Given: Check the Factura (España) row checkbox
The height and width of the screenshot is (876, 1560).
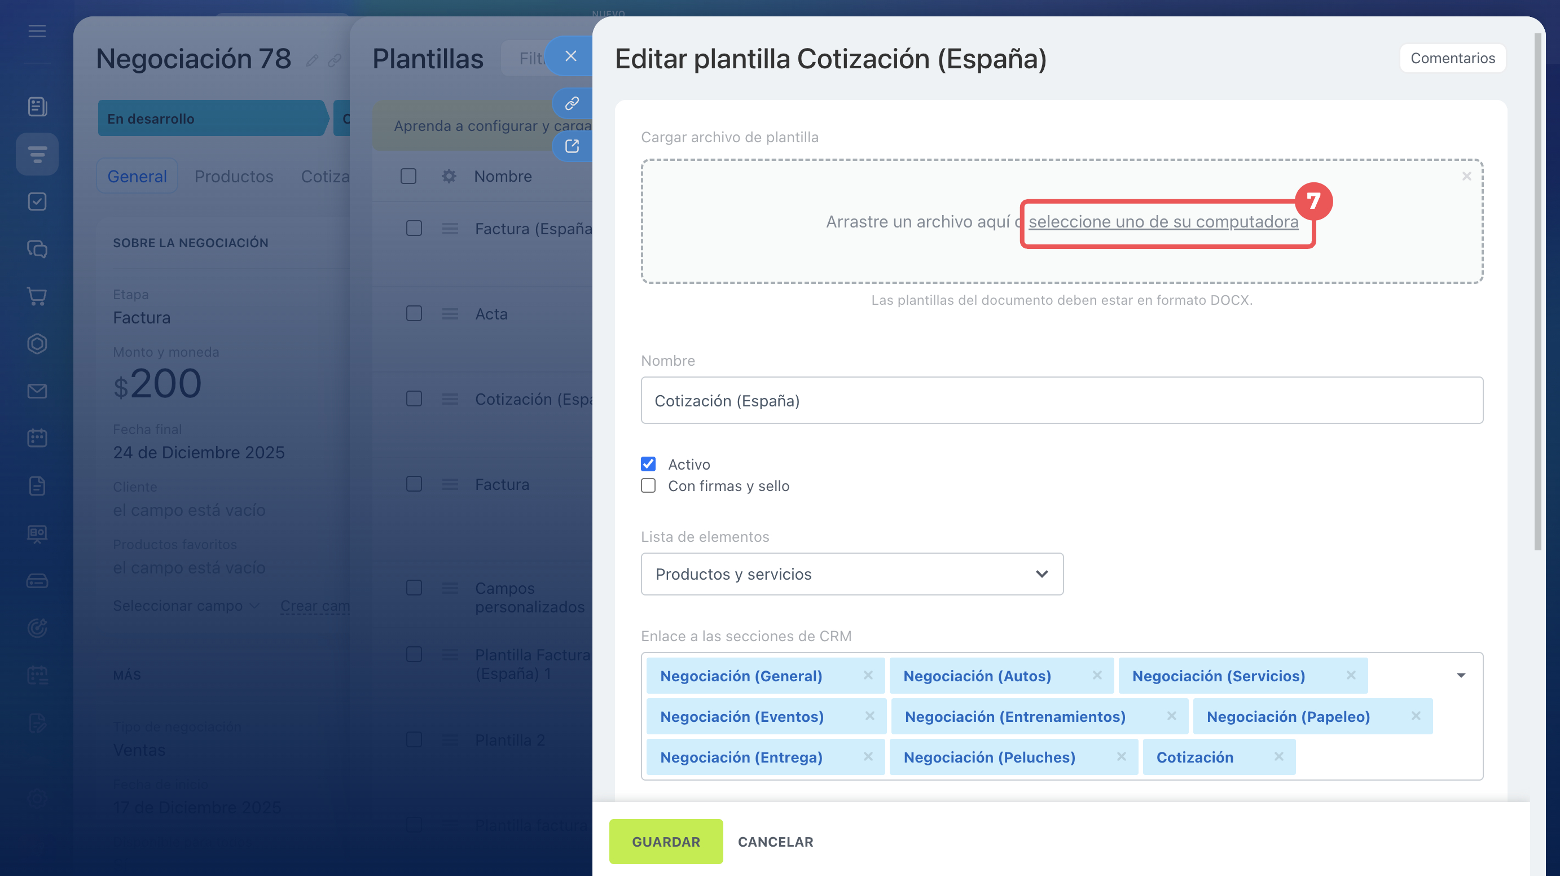Looking at the screenshot, I should tap(414, 229).
